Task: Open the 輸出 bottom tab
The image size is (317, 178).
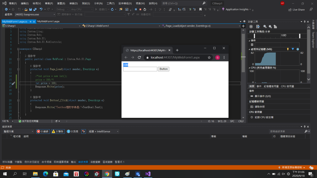Action: coord(73,162)
